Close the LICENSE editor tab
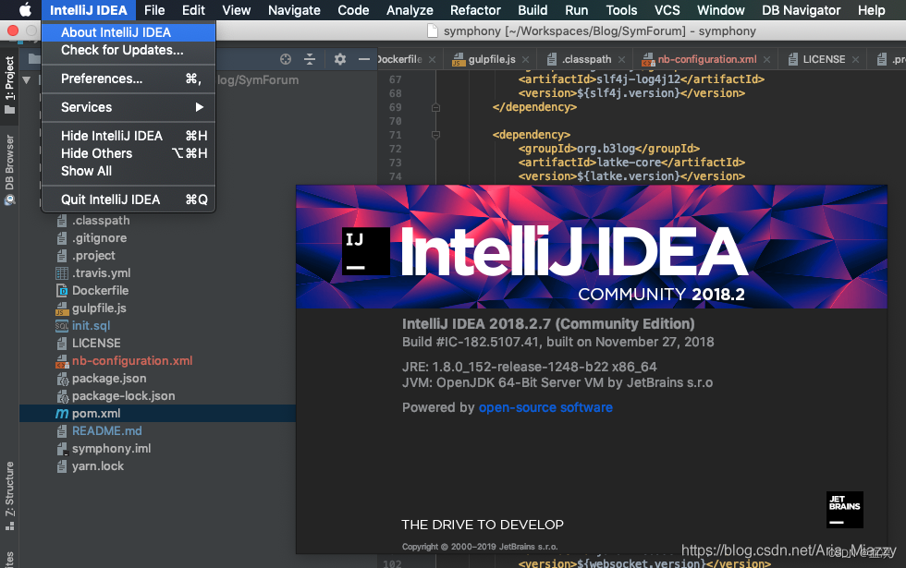 click(x=856, y=59)
